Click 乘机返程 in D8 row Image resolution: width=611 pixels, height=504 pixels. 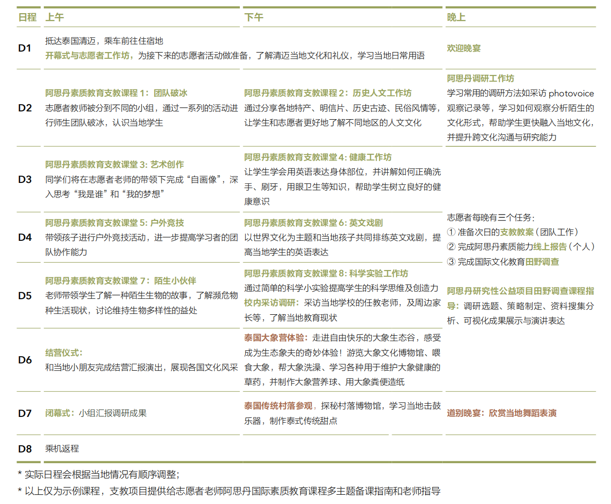[x=62, y=449]
